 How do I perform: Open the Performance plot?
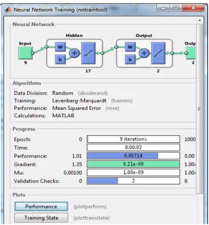(41, 206)
